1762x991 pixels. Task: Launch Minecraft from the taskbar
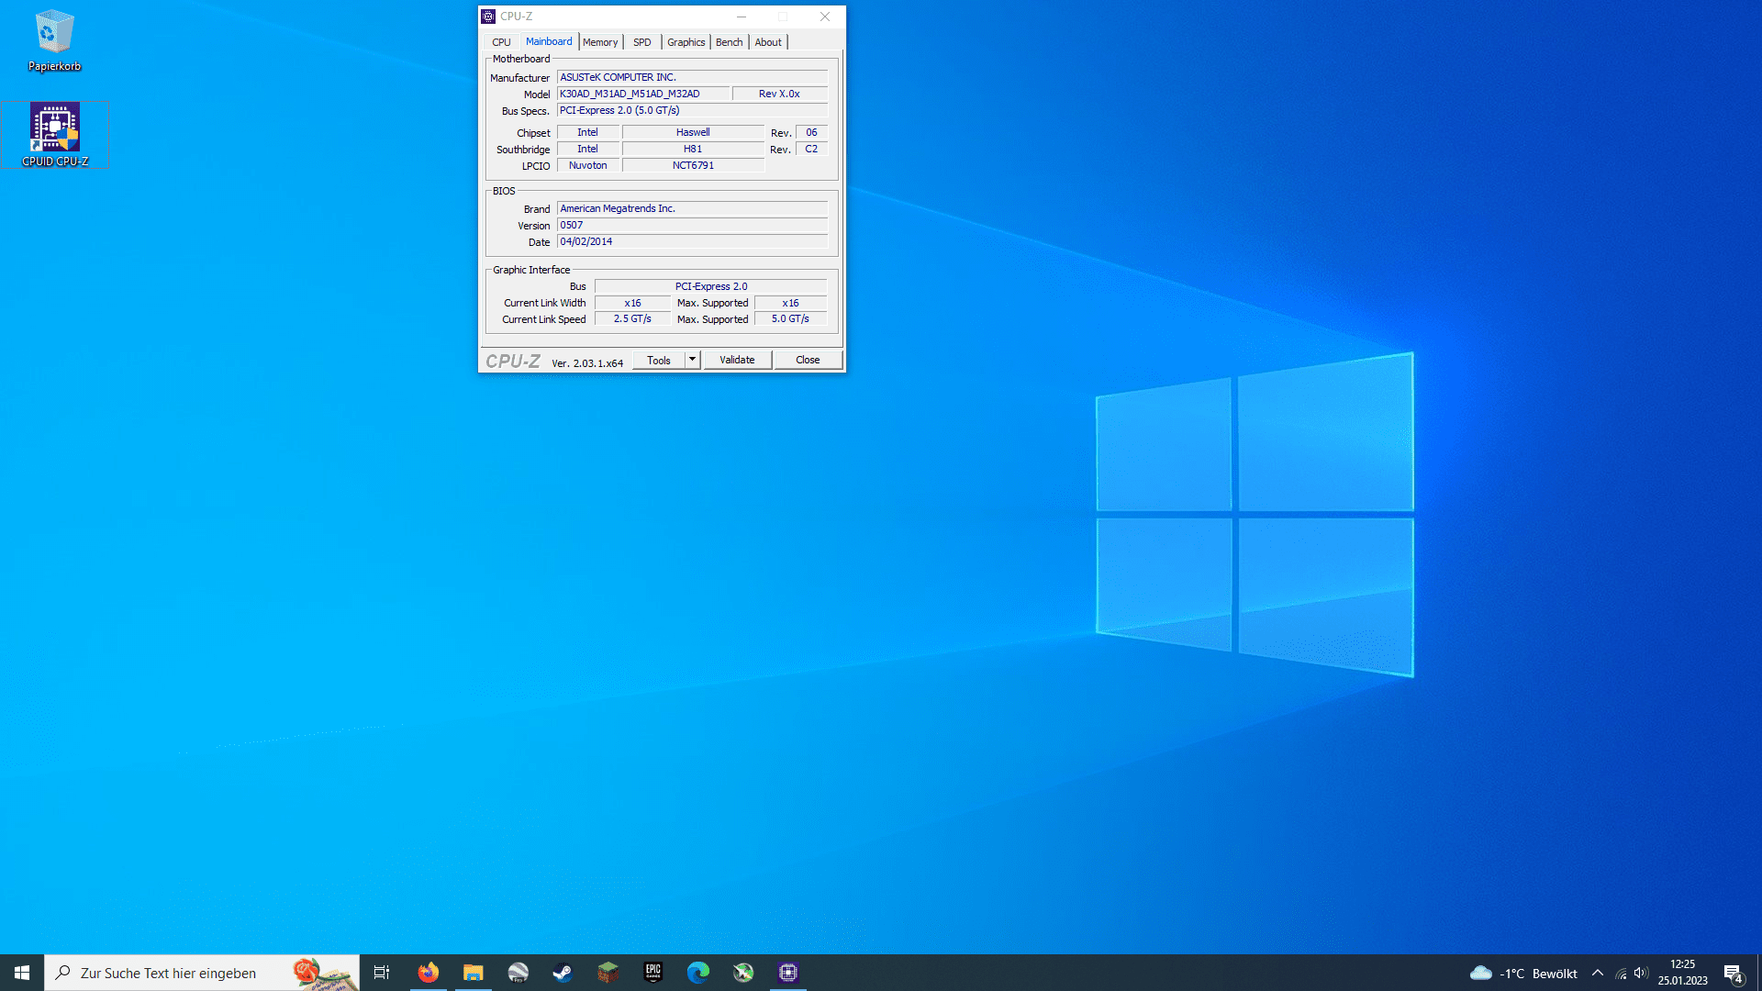(608, 973)
